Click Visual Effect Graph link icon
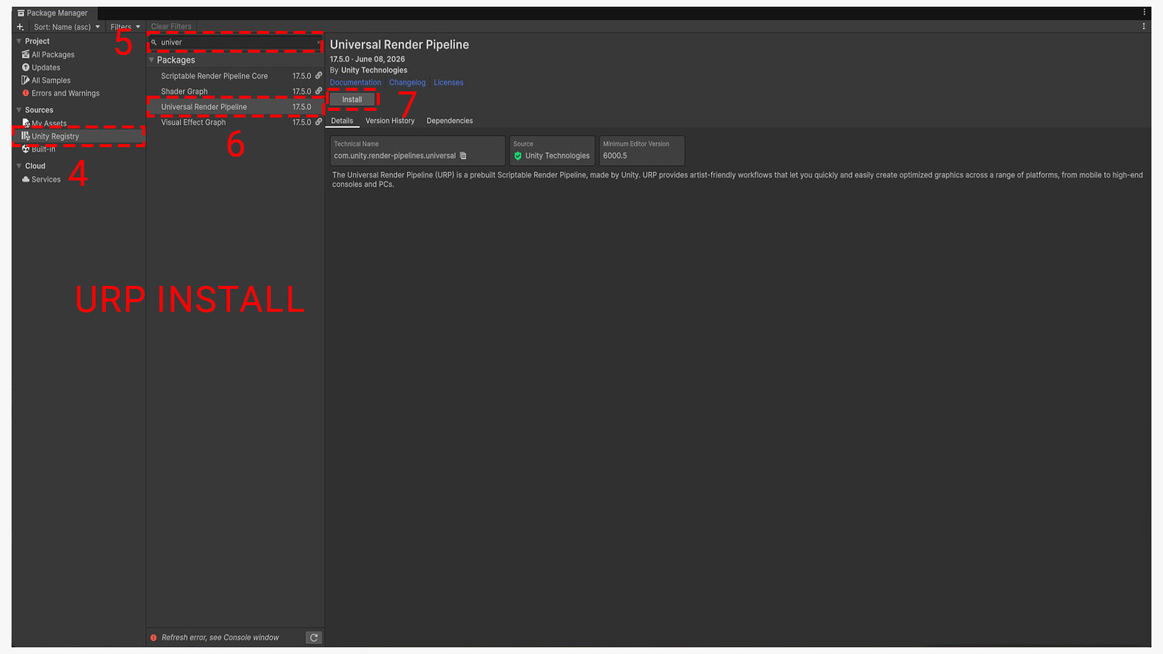The image size is (1163, 654). (x=319, y=122)
